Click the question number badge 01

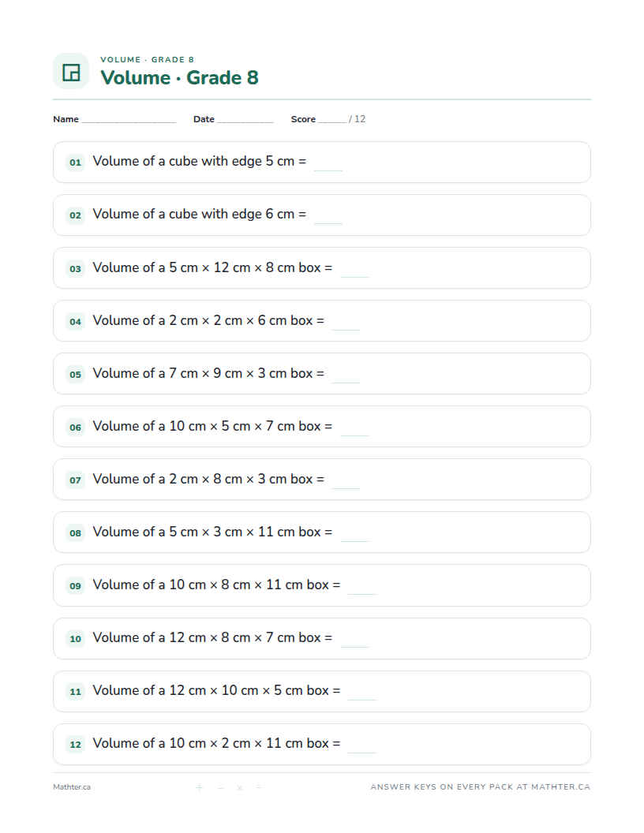pyautogui.click(x=76, y=162)
